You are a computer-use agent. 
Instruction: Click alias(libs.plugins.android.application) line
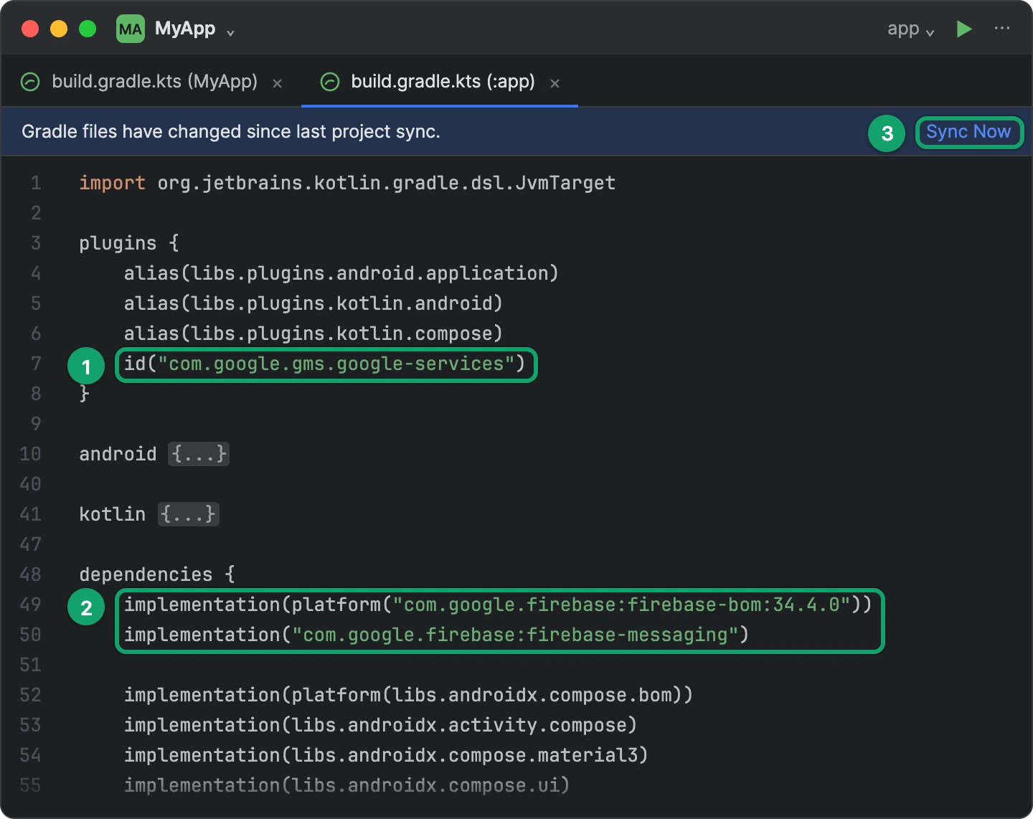(x=341, y=273)
